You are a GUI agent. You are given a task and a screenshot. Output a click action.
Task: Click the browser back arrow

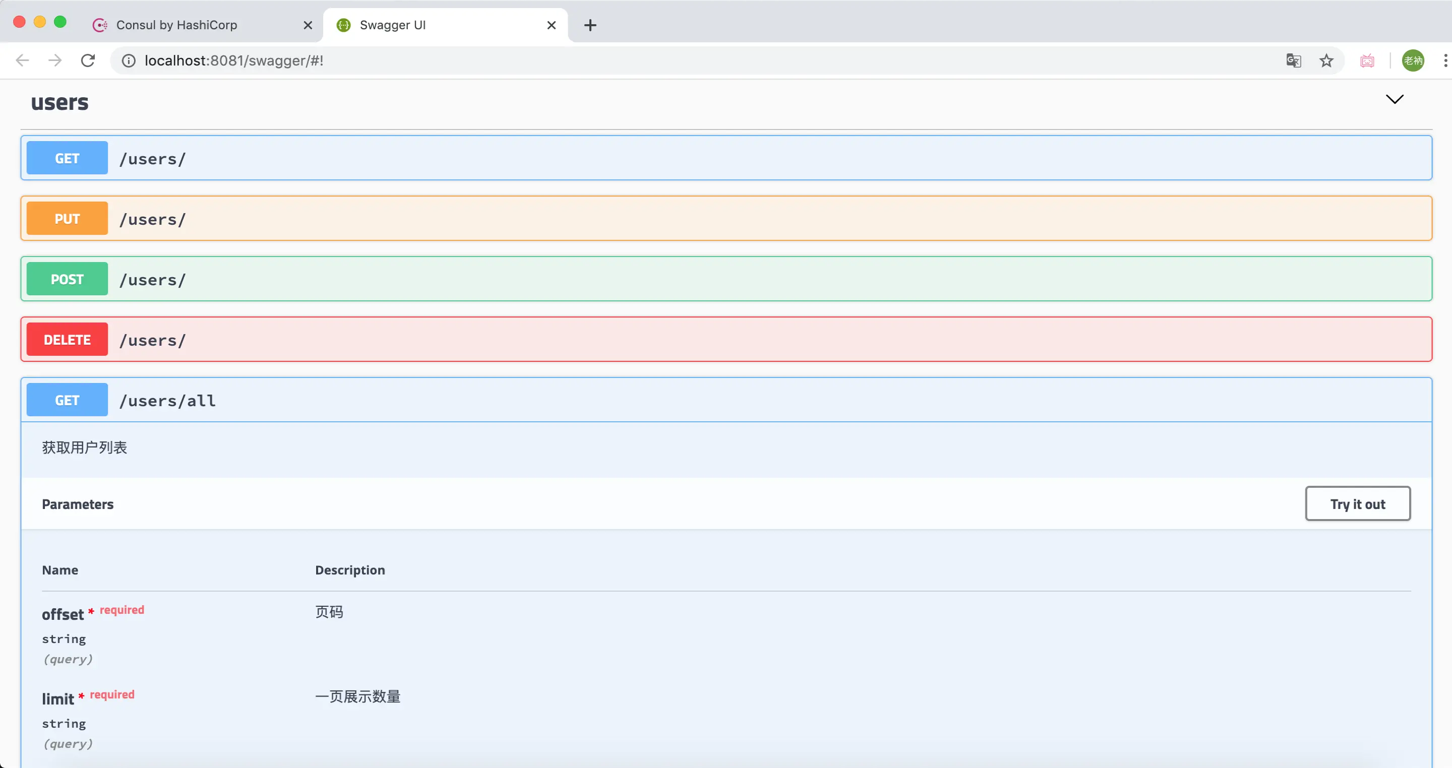tap(23, 60)
